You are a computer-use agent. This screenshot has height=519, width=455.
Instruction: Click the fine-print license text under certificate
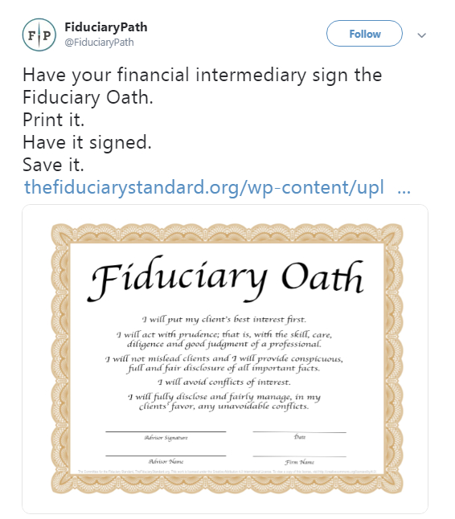coord(227,472)
